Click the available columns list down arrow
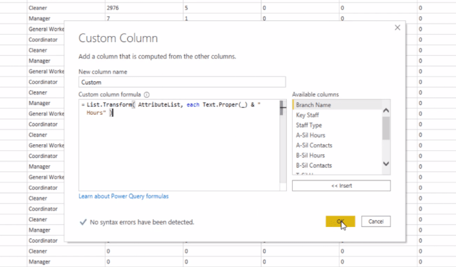The image size is (456, 267). click(386, 163)
